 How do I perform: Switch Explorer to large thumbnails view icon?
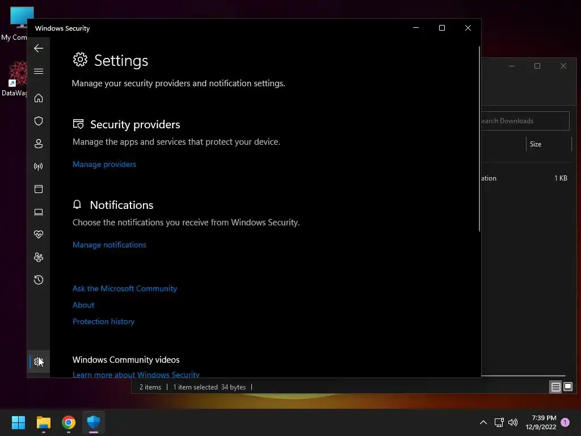[x=568, y=387]
